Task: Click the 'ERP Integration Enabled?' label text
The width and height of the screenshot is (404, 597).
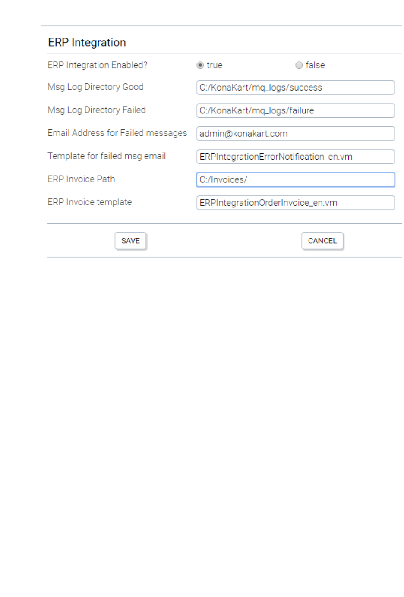Action: click(97, 65)
